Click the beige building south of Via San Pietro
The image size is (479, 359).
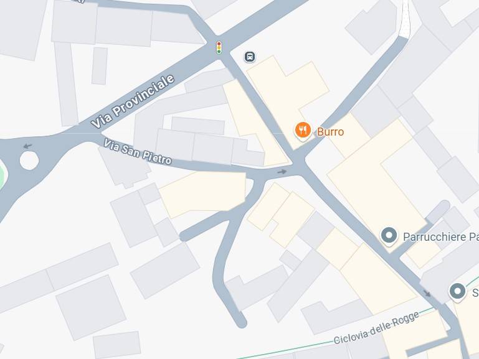click(203, 193)
